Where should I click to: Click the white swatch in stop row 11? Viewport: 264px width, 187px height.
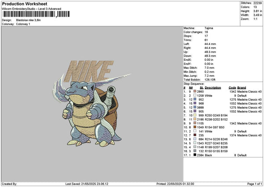pos(195,131)
